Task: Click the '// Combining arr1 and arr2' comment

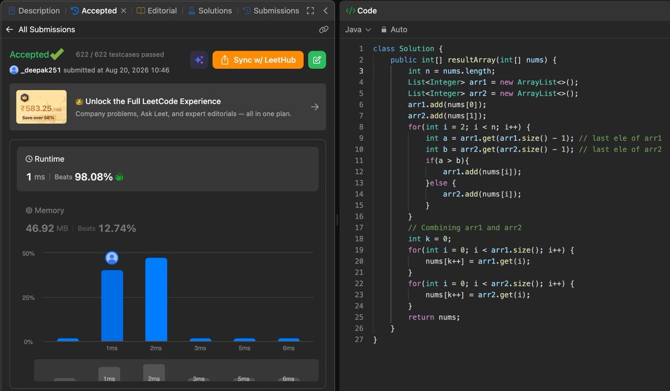Action: tap(465, 228)
